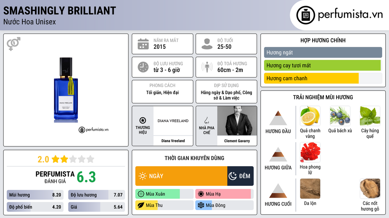Click the Hương cay tươi mát accord bar
Screen dimensions: 389x218
click(x=323, y=65)
